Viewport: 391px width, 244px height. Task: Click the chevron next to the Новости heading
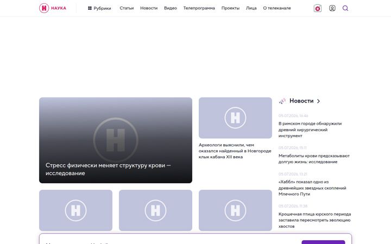[x=318, y=101]
